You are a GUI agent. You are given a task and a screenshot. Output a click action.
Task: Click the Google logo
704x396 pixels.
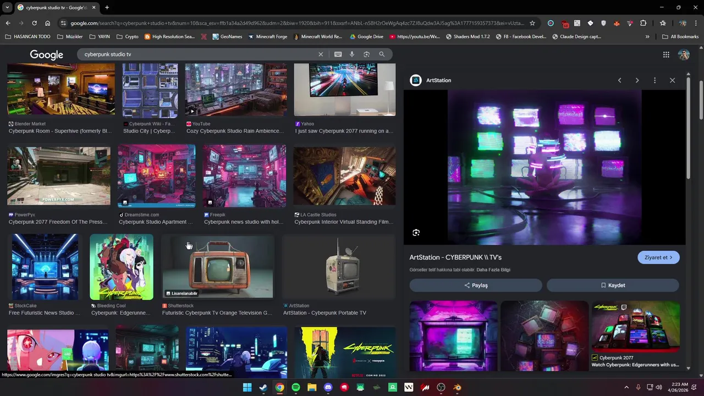coord(47,54)
